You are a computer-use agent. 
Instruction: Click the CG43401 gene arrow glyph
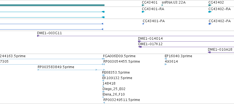pyautogui.click(x=143, y=5)
